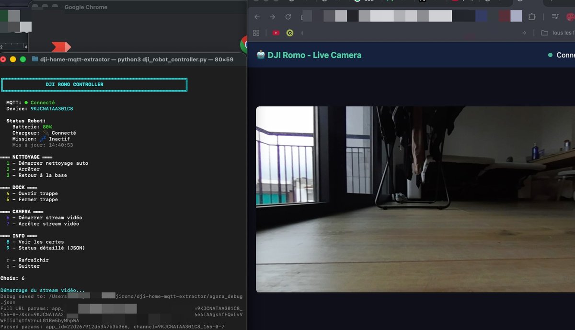Click the green connection status dot in web page
Image resolution: width=575 pixels, height=330 pixels.
click(x=550, y=55)
